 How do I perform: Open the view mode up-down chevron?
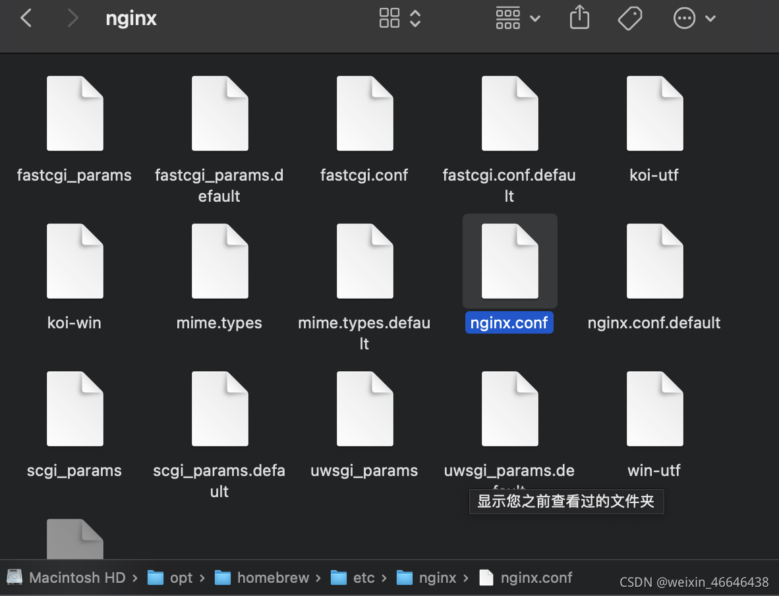click(x=415, y=18)
